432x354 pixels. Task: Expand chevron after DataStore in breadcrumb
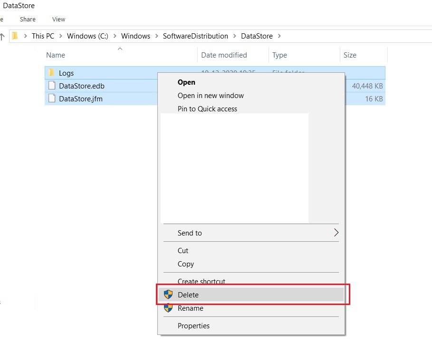279,36
